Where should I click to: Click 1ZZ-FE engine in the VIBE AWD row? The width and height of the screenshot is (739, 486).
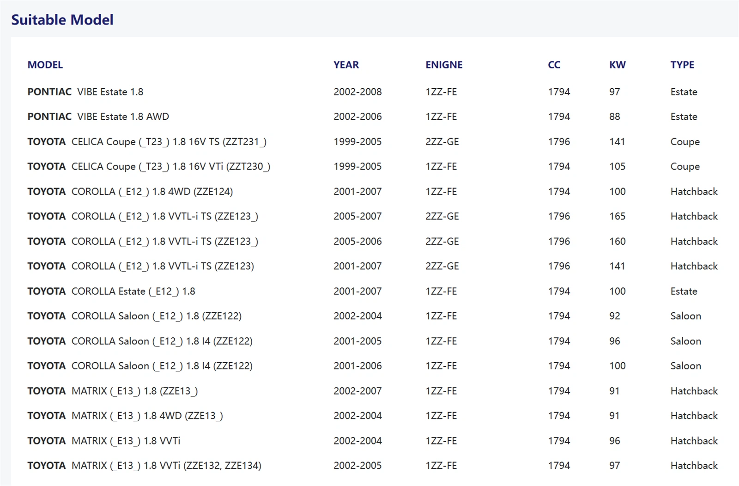(x=441, y=117)
